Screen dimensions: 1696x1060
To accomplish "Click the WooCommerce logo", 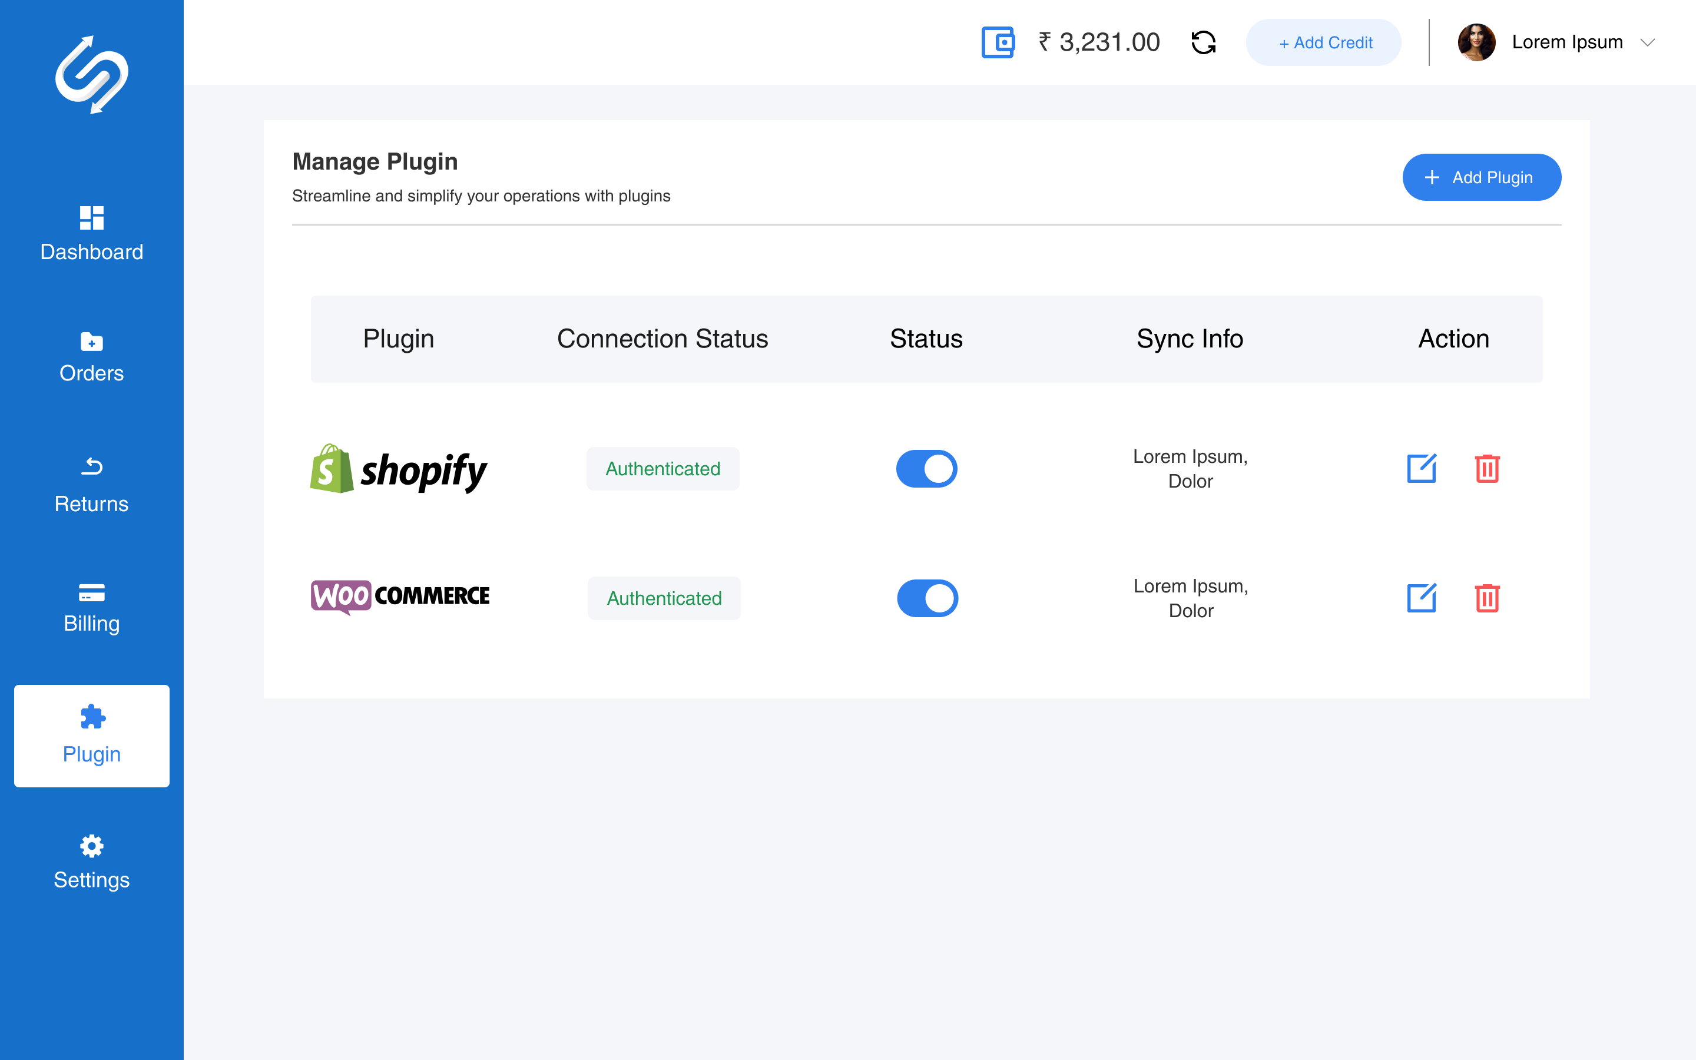I will pyautogui.click(x=400, y=597).
